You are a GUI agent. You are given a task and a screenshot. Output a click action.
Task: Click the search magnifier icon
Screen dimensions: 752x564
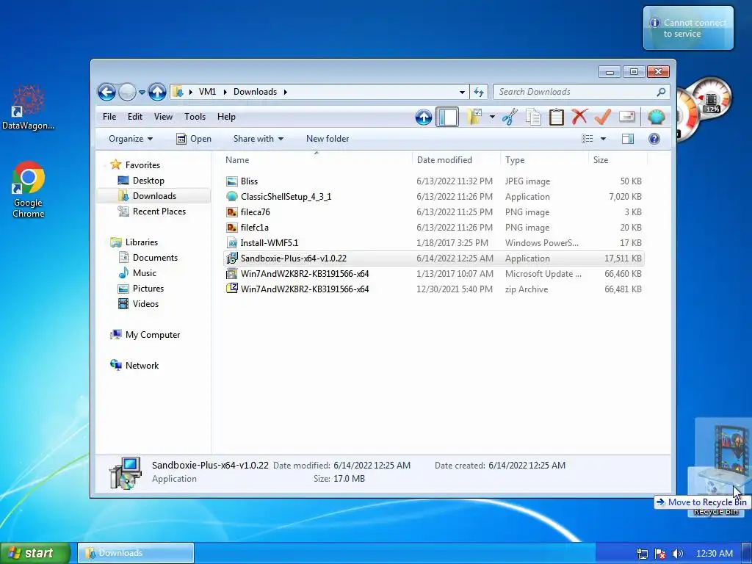click(x=661, y=92)
